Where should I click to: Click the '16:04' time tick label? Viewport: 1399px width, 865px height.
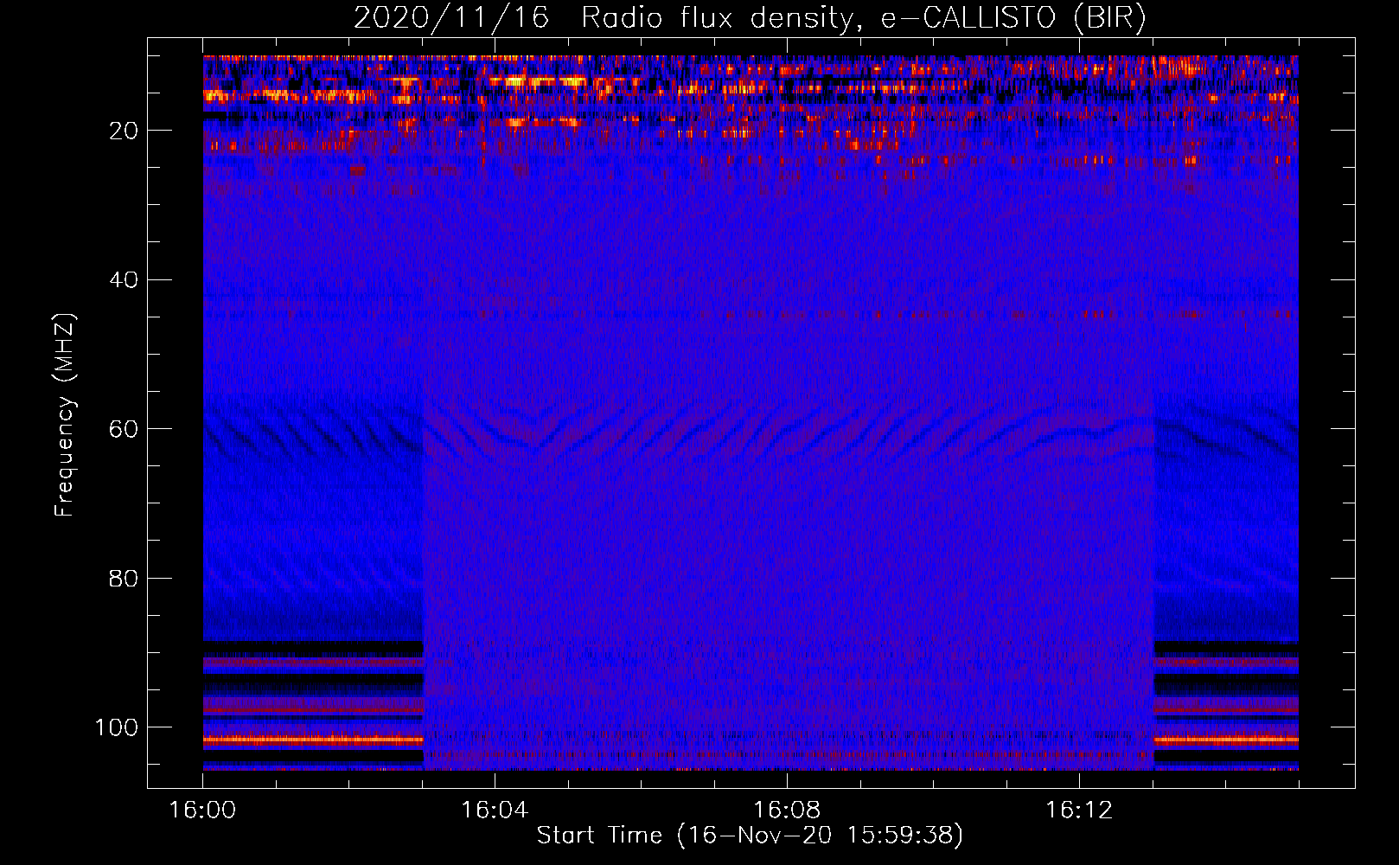coord(495,811)
